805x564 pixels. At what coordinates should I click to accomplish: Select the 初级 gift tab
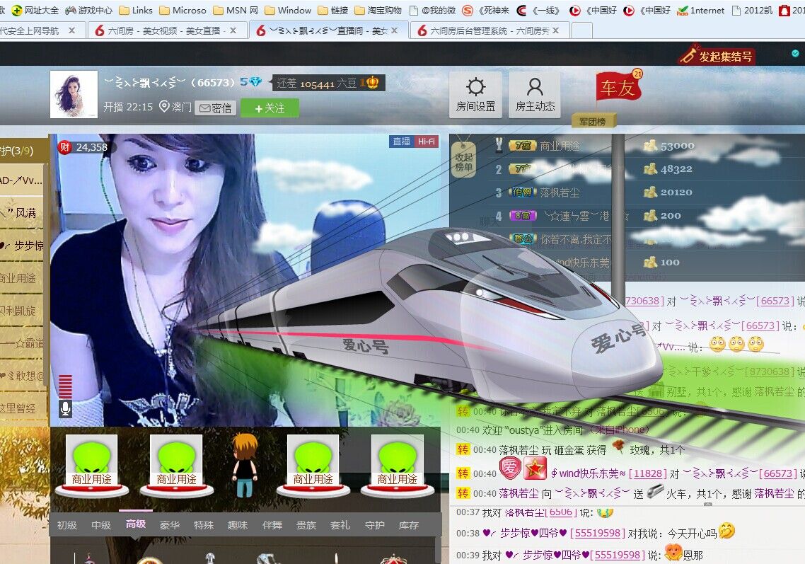click(x=67, y=525)
